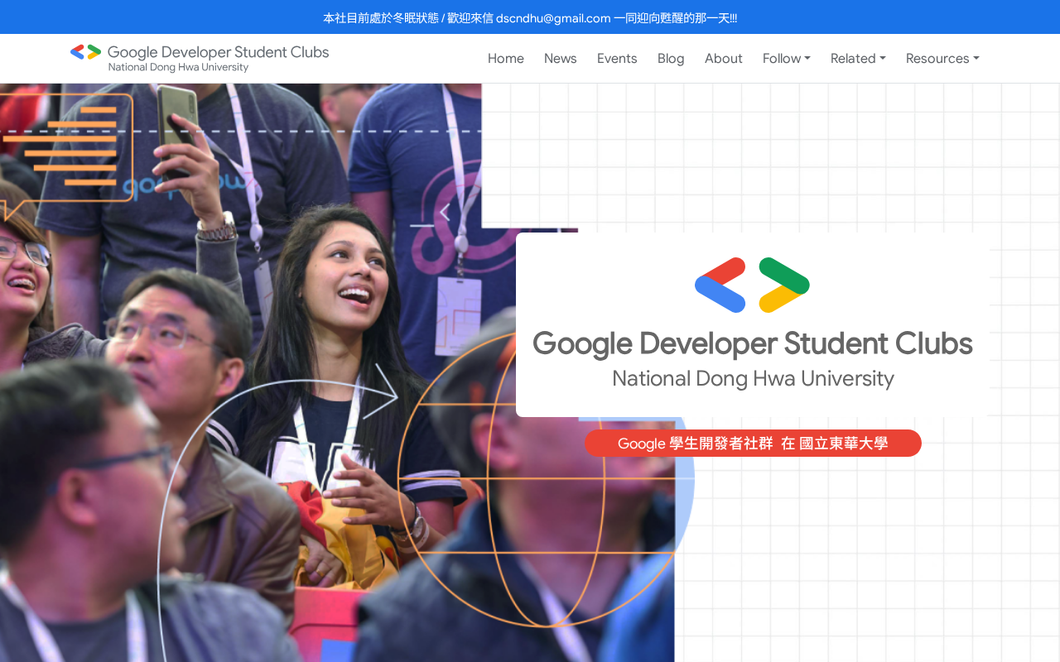Open the Resources dropdown menu
This screenshot has width=1060, height=662.
coord(942,58)
